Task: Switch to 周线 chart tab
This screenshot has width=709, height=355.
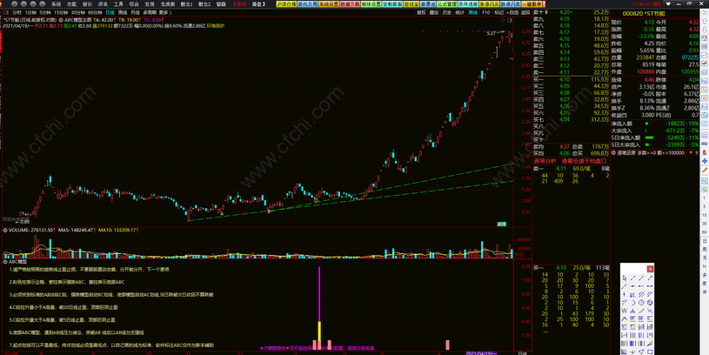Action: click(123, 13)
